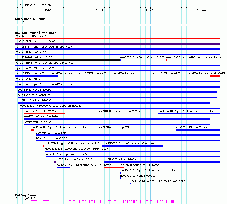The width and height of the screenshot is (227, 204).
Task: Click nsv5725455 (Chuang2021) label
Action: (138, 176)
